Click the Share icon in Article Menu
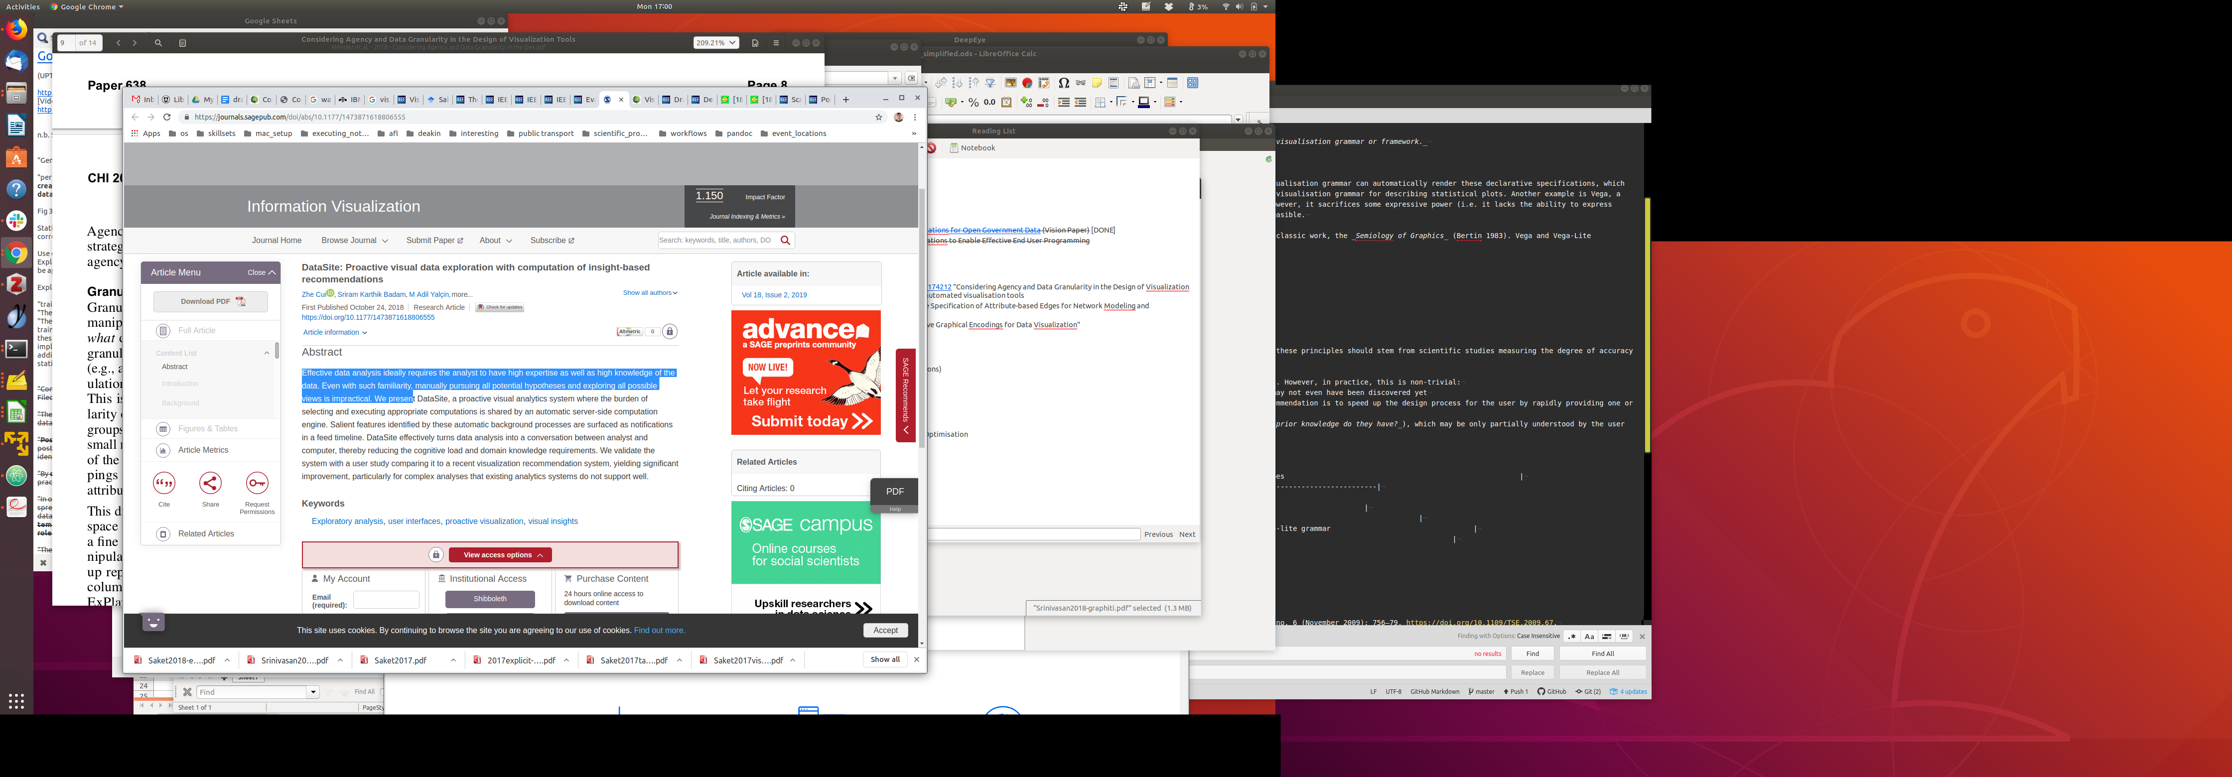This screenshot has width=2232, height=777. tap(211, 483)
